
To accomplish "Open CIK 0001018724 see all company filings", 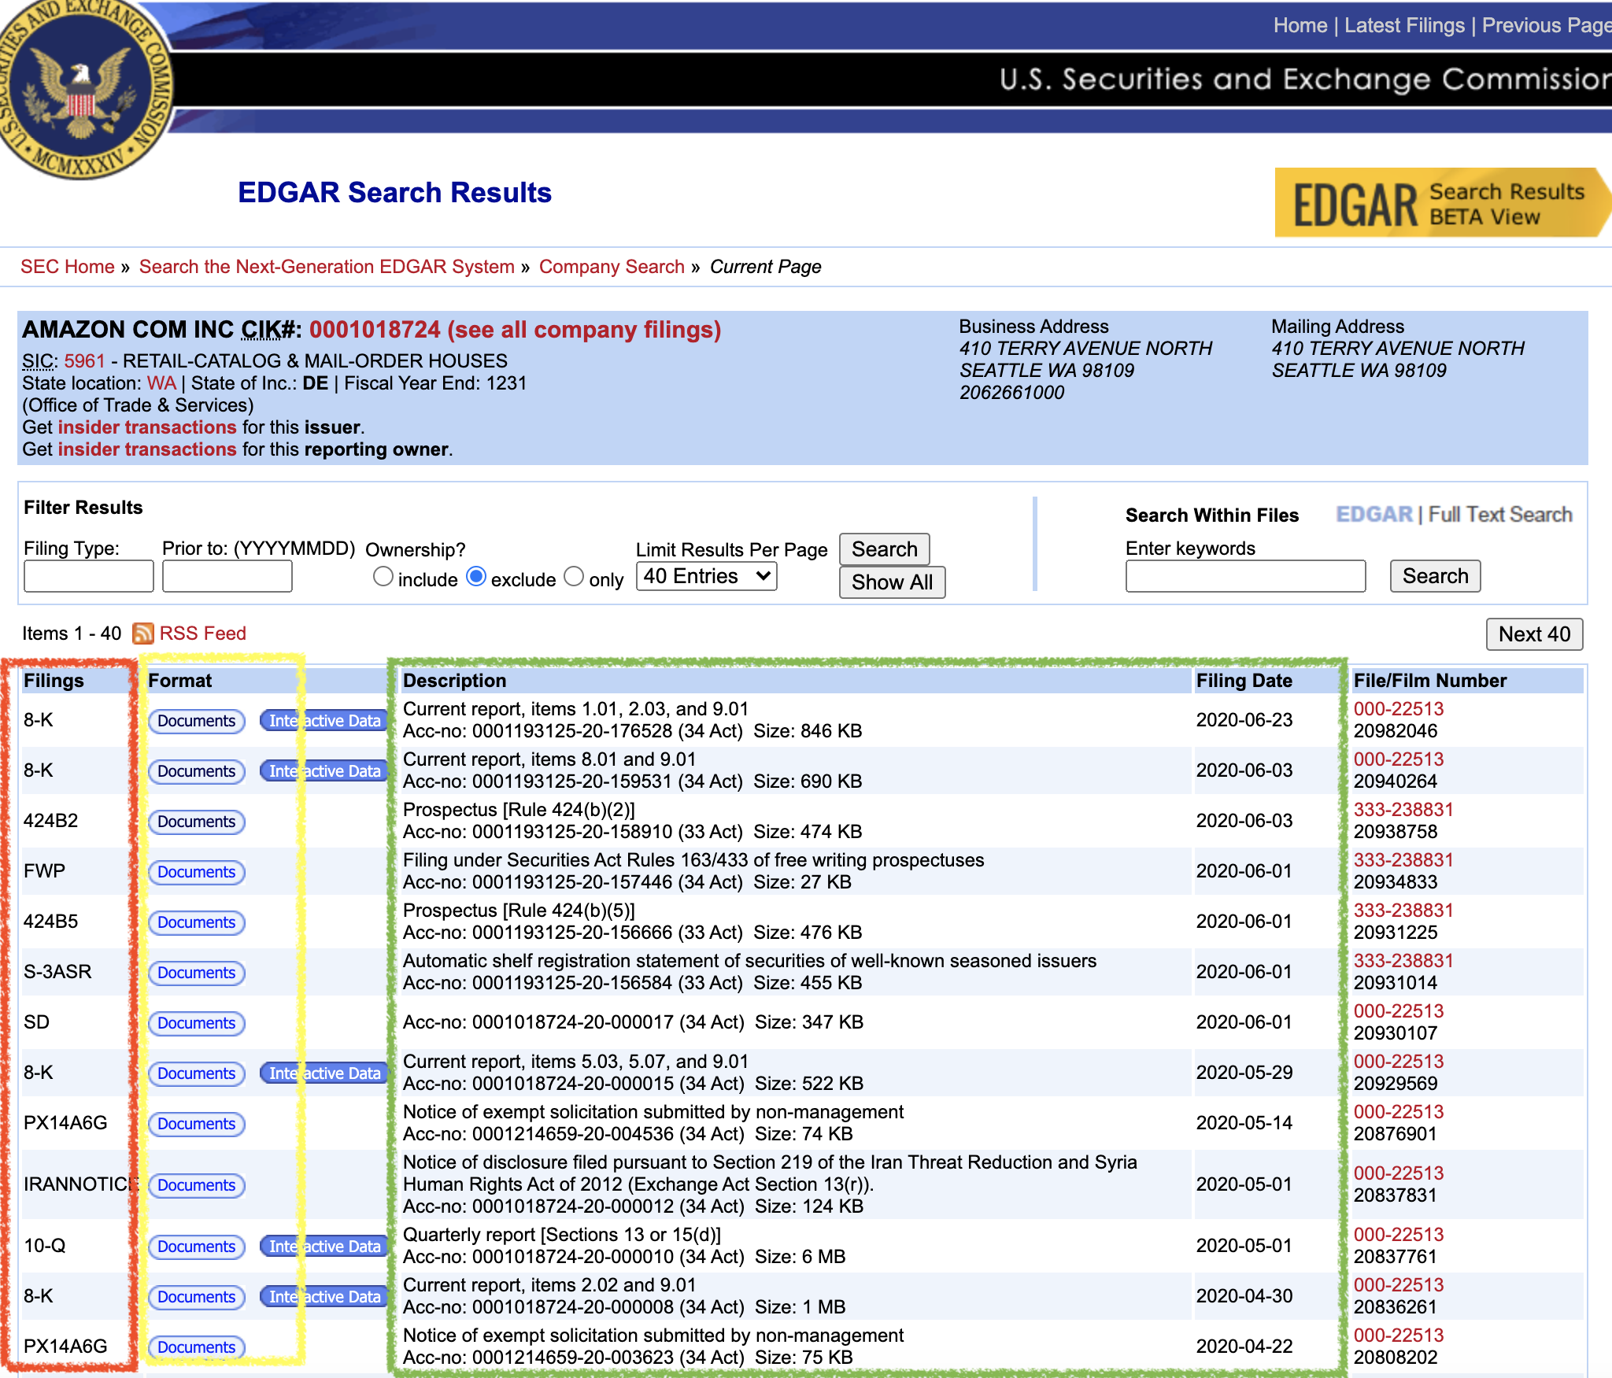I will 515,330.
